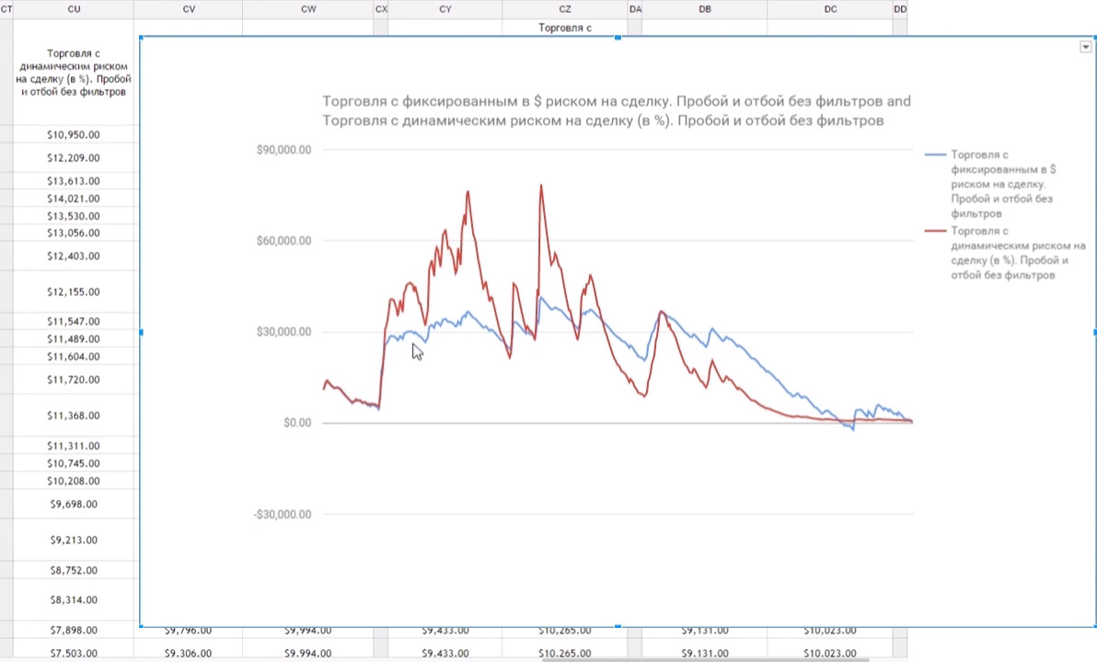Select column header CU

74,9
